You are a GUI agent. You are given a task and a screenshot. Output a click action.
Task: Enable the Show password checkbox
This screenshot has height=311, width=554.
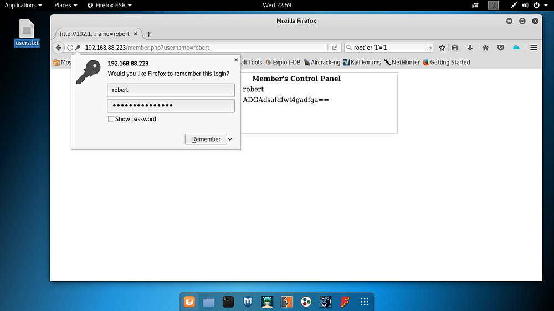click(111, 120)
